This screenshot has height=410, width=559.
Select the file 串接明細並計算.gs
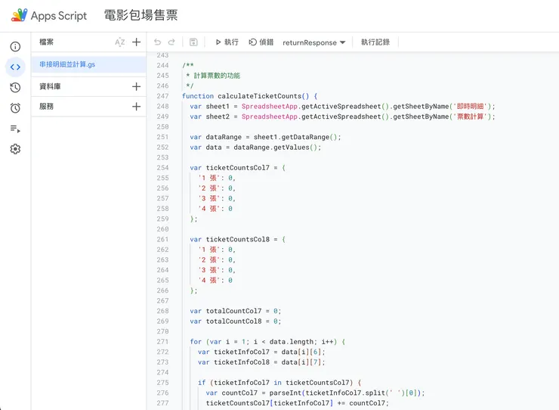(89, 64)
